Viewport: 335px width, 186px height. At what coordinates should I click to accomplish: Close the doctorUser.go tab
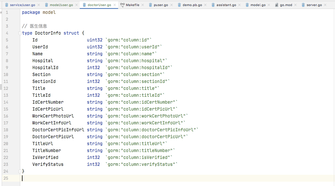click(115, 5)
